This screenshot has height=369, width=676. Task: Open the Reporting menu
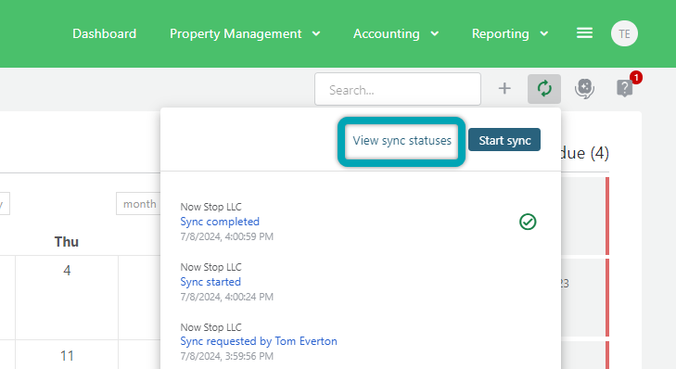point(500,33)
